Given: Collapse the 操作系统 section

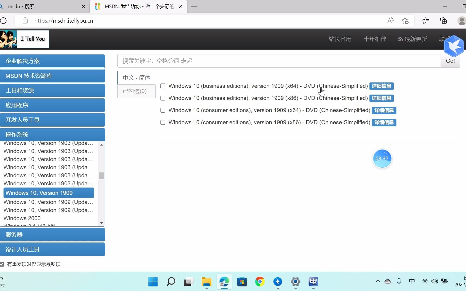Looking at the screenshot, I should point(53,134).
